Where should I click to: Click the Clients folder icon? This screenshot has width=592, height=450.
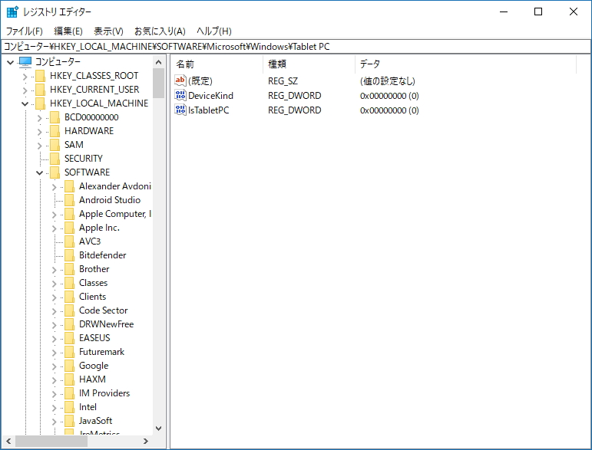[69, 297]
